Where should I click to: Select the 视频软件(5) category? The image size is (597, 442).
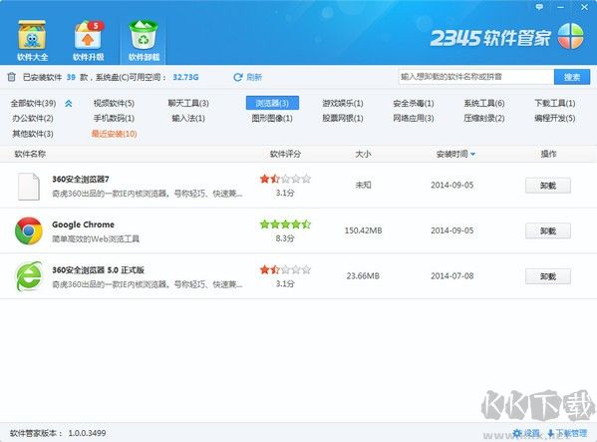(114, 103)
